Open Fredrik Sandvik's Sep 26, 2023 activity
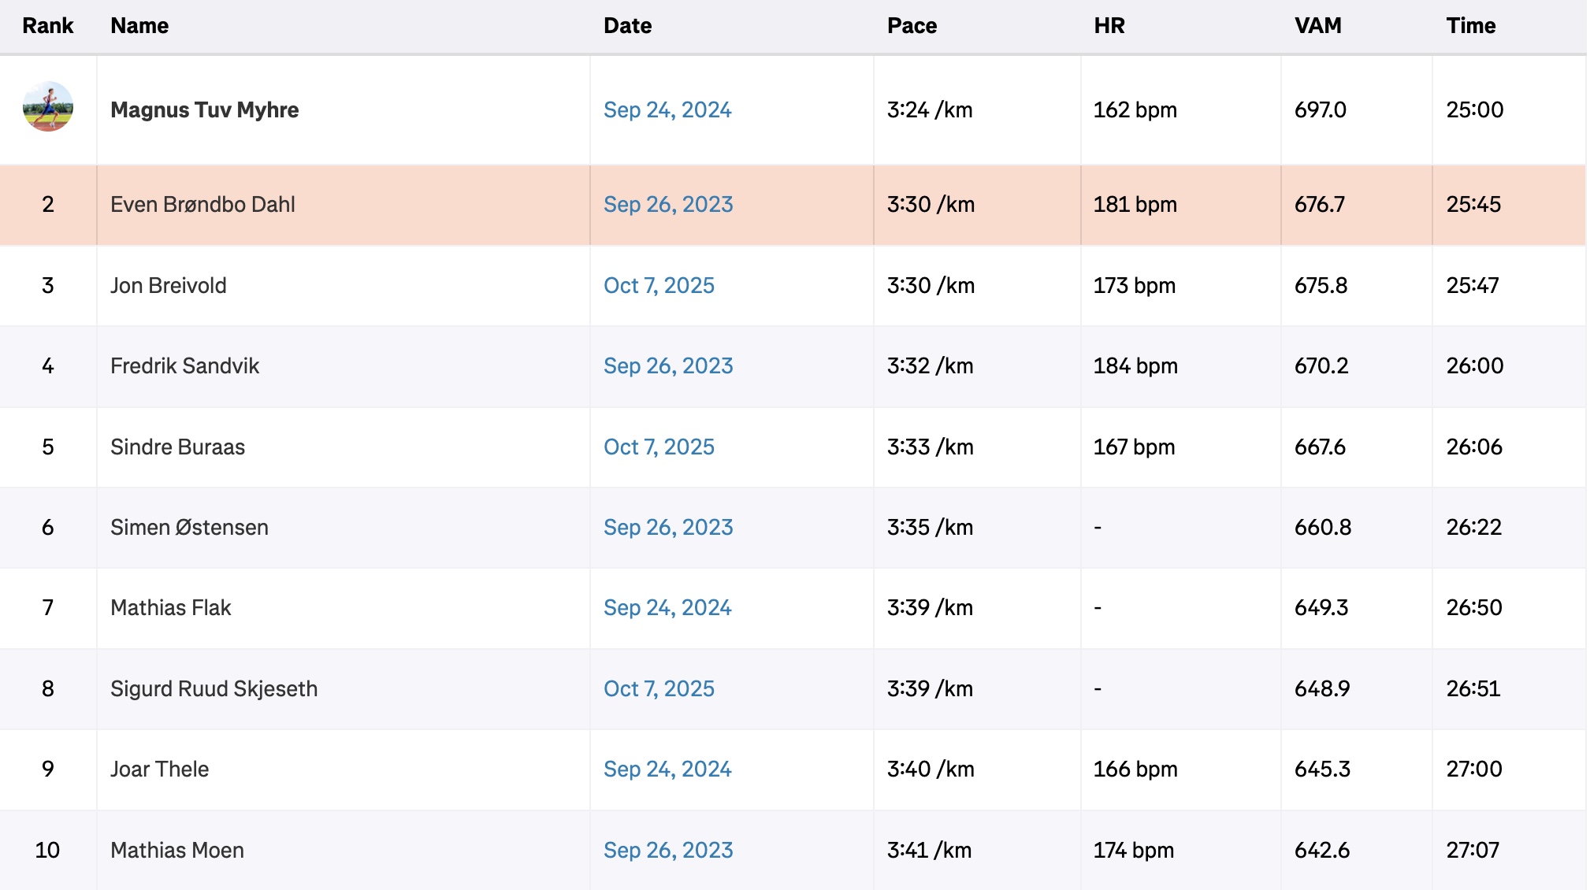 coord(667,365)
